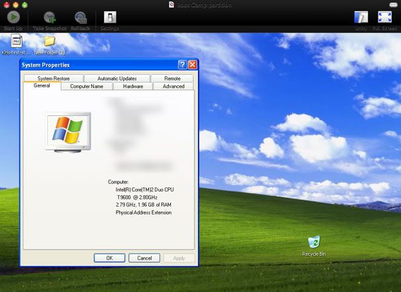401x292 pixels.
Task: Click 'Intel(R) Core(TM)2 Duo CPU' text
Action: tap(145, 189)
